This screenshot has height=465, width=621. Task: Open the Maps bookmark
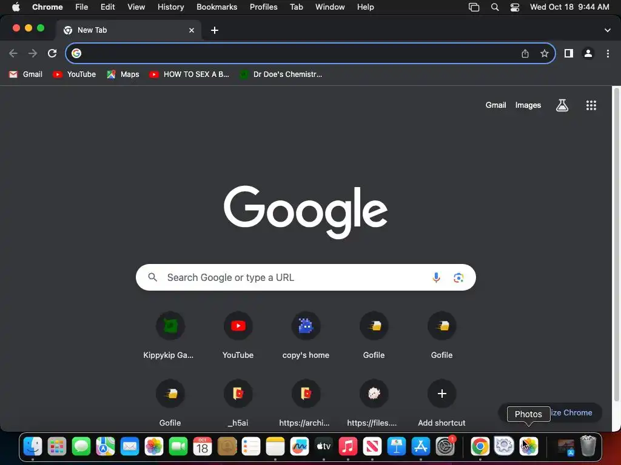click(x=123, y=74)
